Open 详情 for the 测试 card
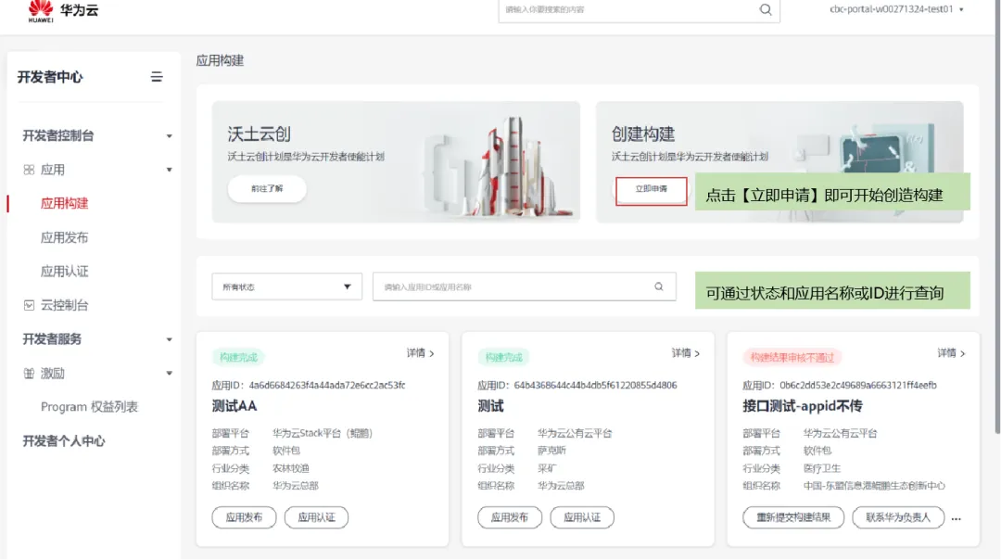 (686, 353)
